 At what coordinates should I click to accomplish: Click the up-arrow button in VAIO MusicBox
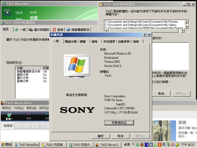[7, 12]
